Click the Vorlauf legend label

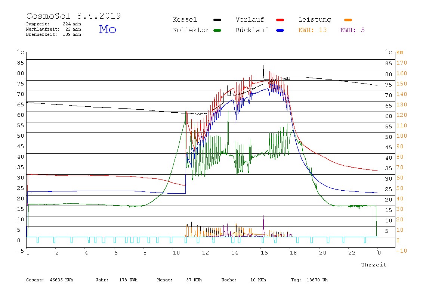click(250, 20)
